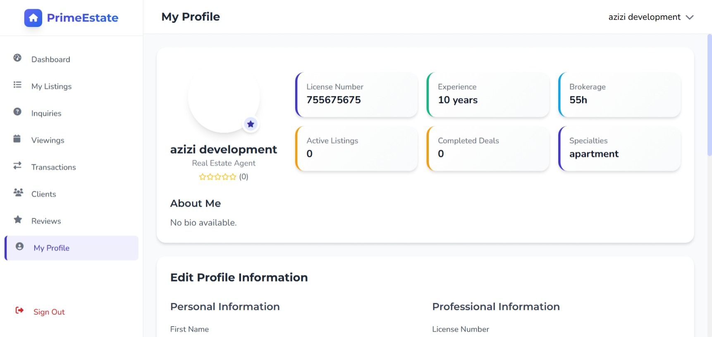Screen dimensions: 712x337
Task: Click the Clients group icon
Action: tap(18, 193)
